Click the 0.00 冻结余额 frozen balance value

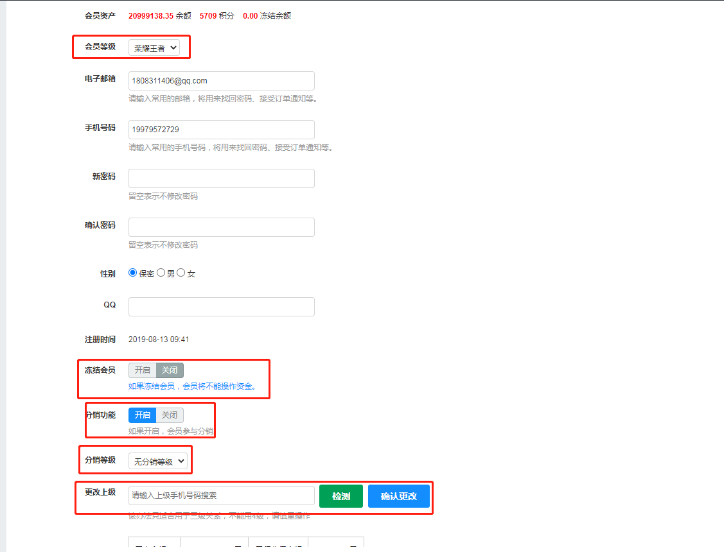250,16
